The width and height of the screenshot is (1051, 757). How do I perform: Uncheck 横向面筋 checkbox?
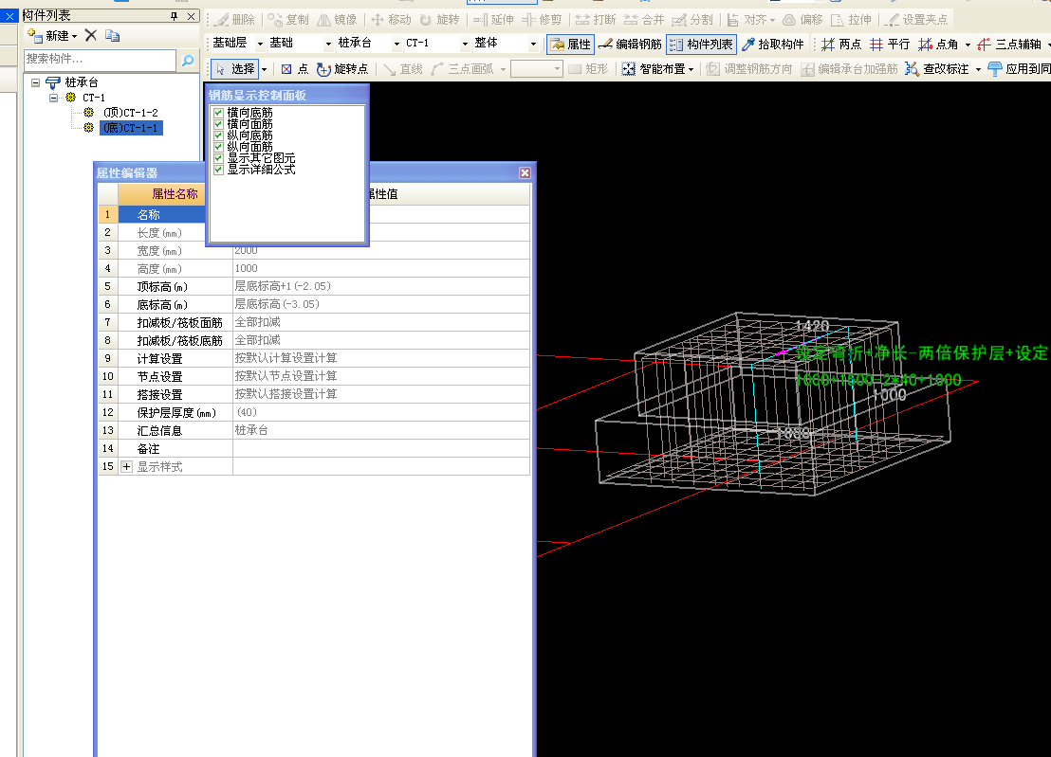pos(218,124)
